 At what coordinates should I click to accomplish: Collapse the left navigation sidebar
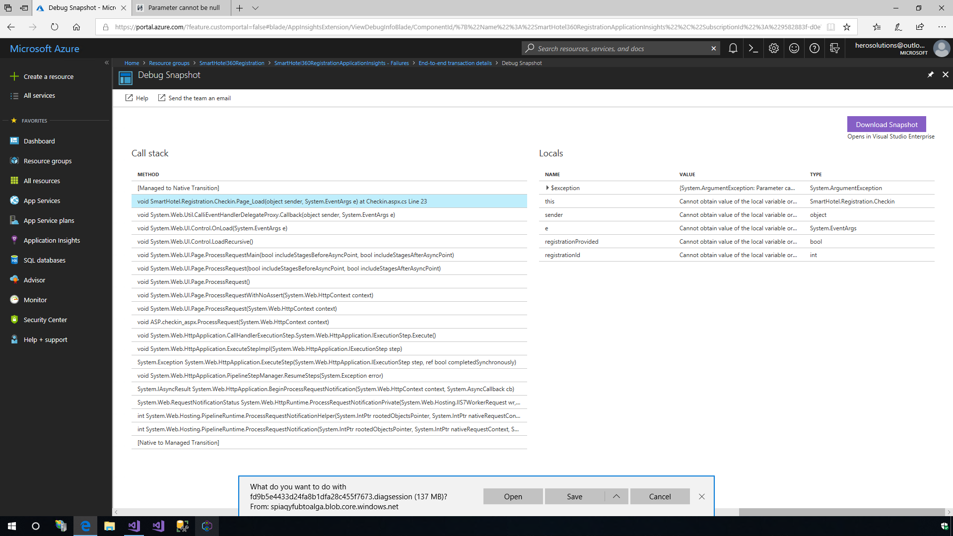[x=106, y=63]
